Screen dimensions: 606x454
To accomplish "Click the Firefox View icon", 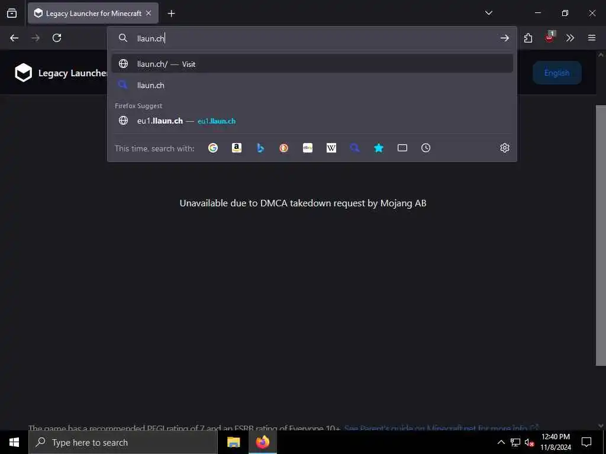I will (x=12, y=14).
